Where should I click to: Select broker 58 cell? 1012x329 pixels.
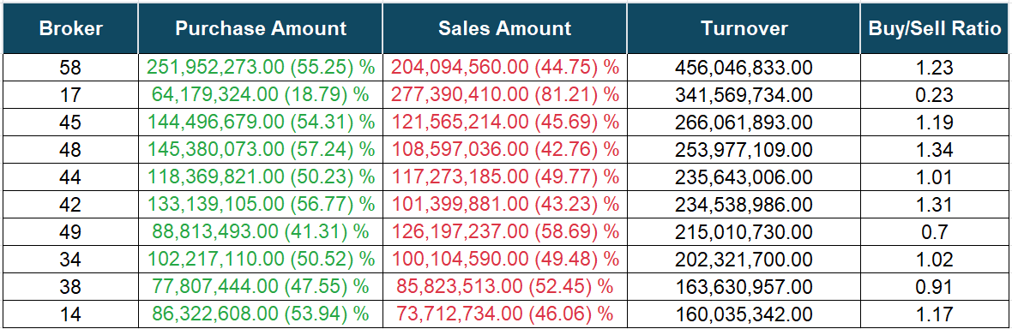(x=70, y=67)
